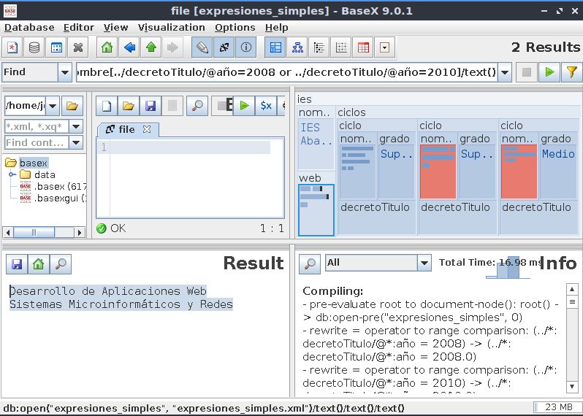Toggle the Map visualization view
583x416 pixels.
(275, 48)
